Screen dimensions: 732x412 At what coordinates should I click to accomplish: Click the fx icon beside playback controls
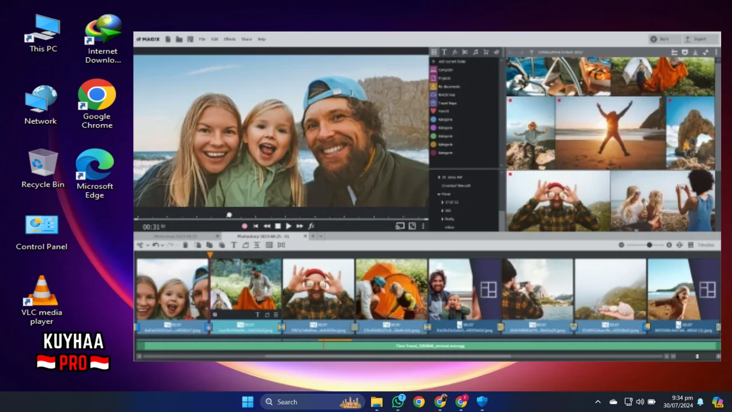point(311,226)
